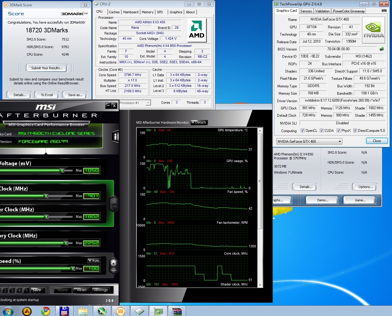Click the AMD logo in CPU-Z
Screen dimensions: 392x316
(x=197, y=30)
